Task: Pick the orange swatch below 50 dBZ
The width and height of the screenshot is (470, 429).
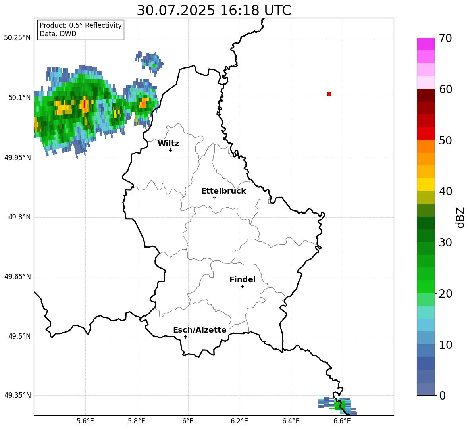Action: 426,146
